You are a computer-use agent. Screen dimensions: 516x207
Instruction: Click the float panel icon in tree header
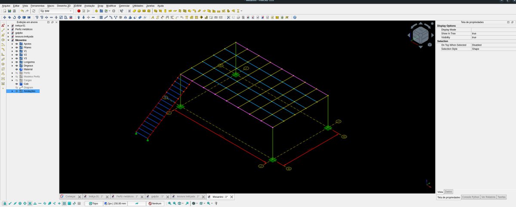click(x=52, y=22)
